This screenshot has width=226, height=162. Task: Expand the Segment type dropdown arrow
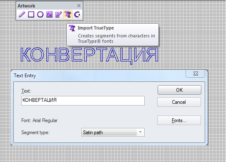tap(140, 132)
